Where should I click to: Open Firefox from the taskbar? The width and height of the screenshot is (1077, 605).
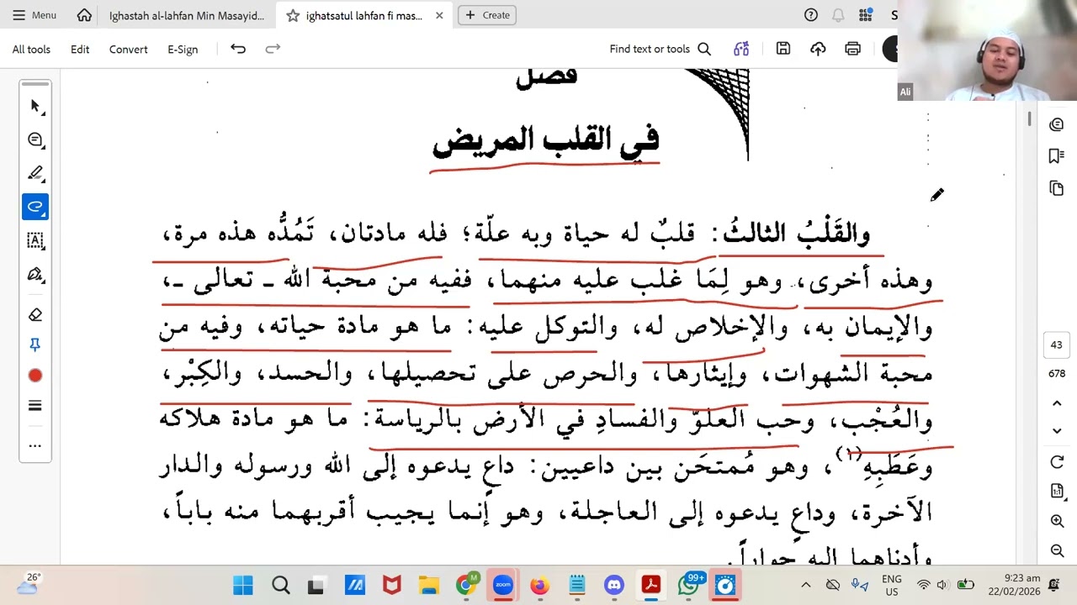coord(539,585)
